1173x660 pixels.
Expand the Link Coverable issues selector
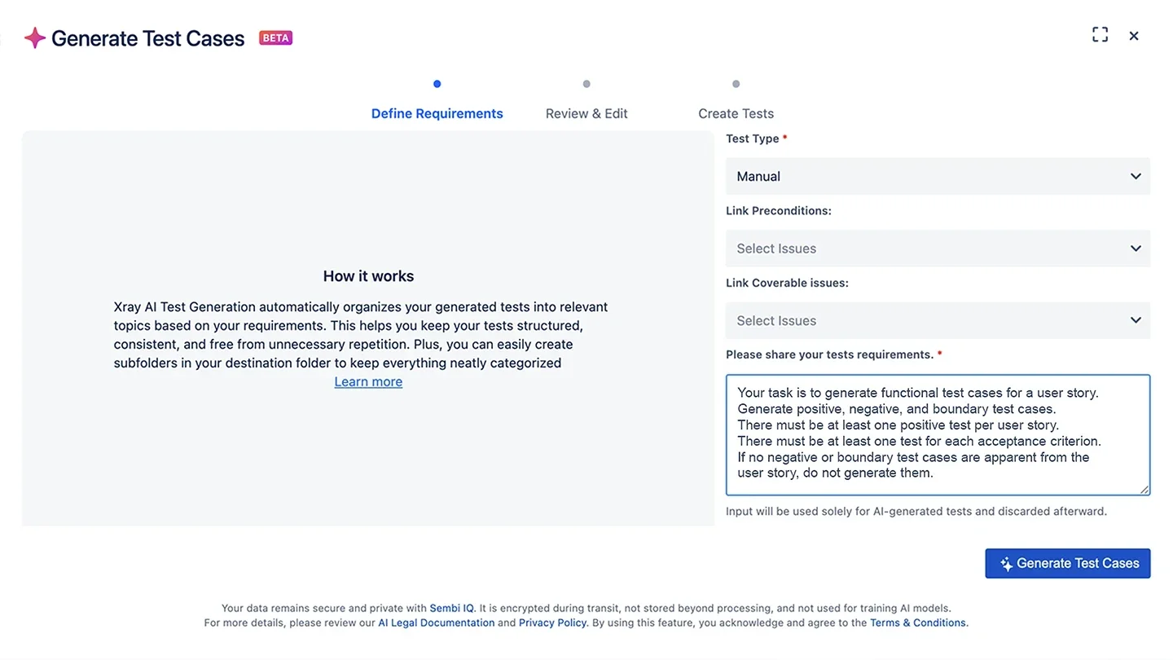[x=938, y=320]
